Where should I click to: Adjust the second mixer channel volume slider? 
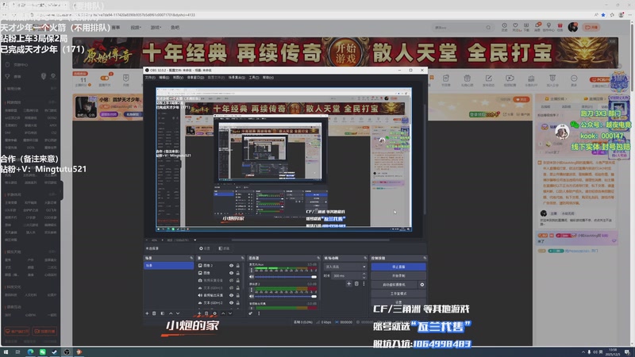point(286,296)
